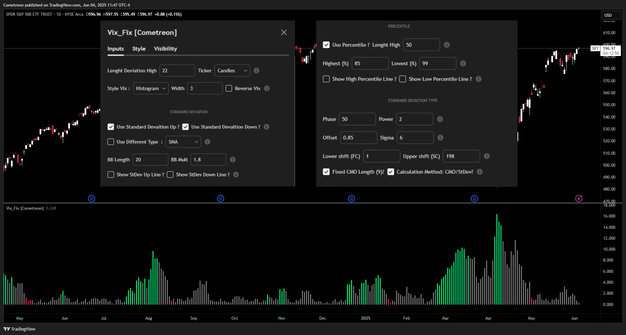
Task: Click the Width input field
Action: click(205, 88)
